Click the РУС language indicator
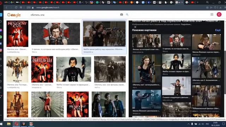This screenshot has width=226, height=127. click(x=207, y=124)
